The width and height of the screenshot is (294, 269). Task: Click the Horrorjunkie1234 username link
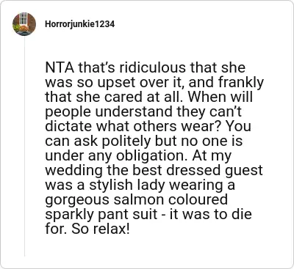coord(79,24)
